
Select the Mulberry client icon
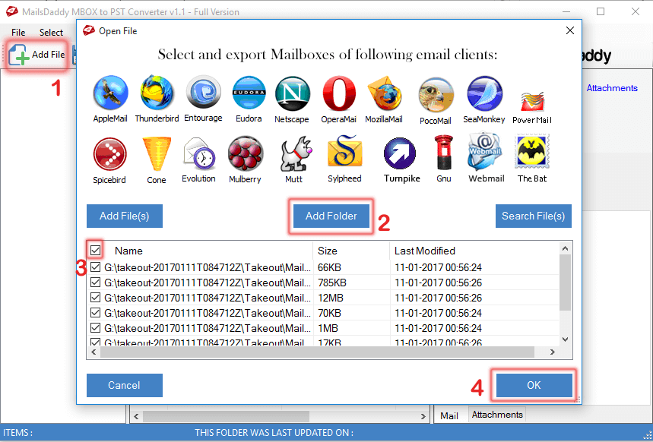pyautogui.click(x=246, y=153)
